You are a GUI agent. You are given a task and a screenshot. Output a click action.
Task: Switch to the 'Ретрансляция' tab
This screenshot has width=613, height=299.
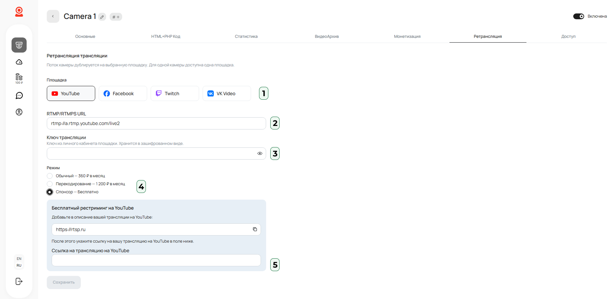[488, 37]
